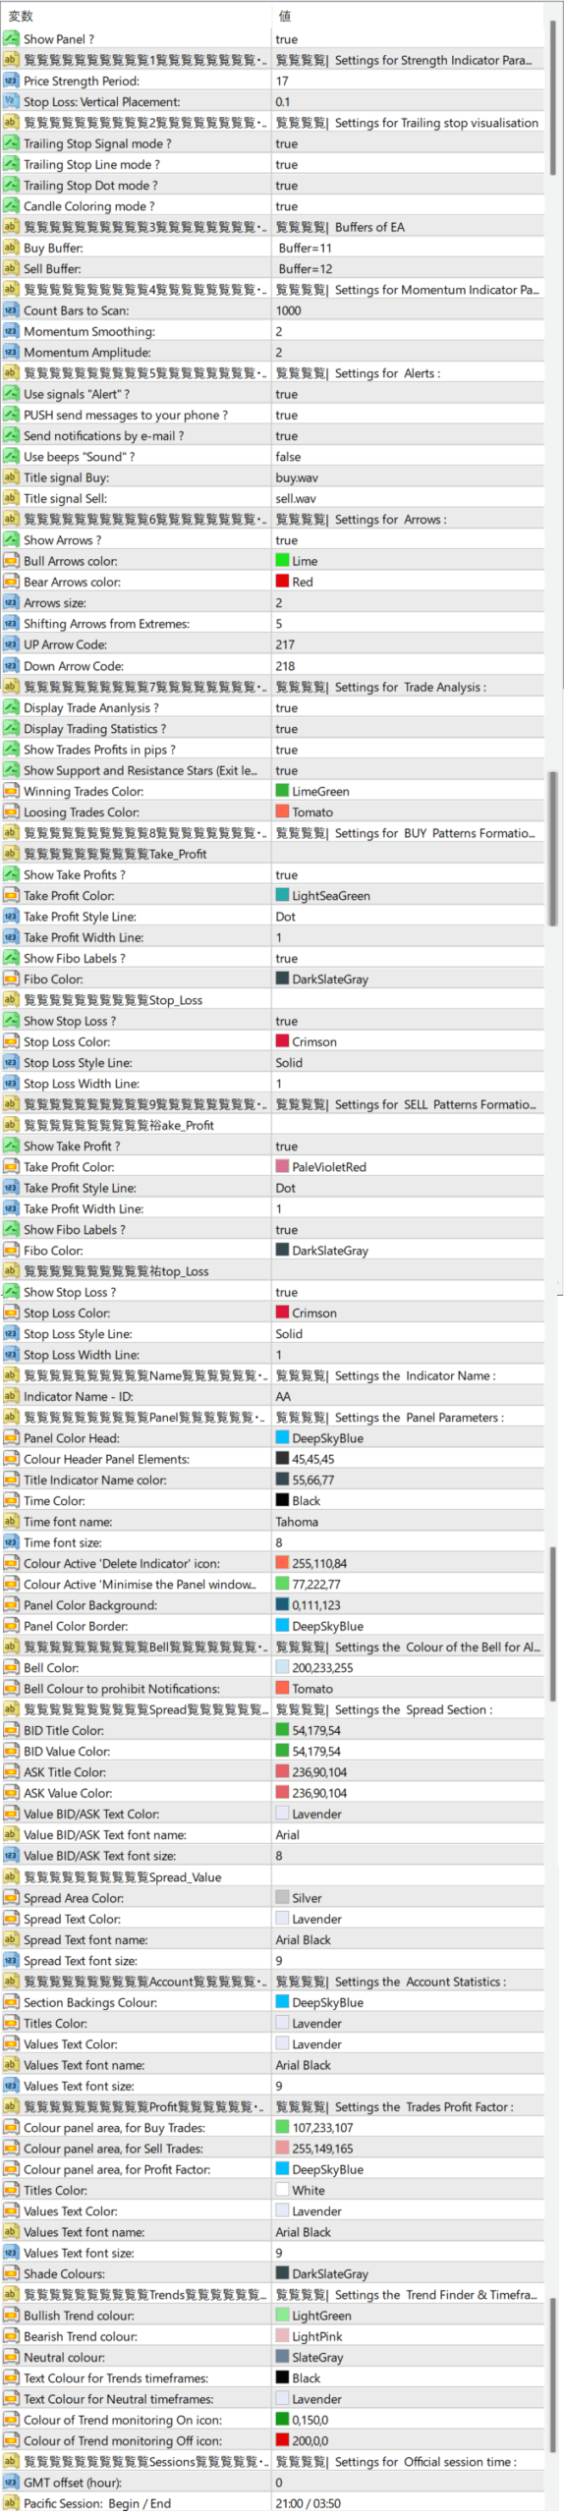The height and width of the screenshot is (2515, 564).
Task: Select the Settings for Alerts section row
Action: pyautogui.click(x=272, y=373)
